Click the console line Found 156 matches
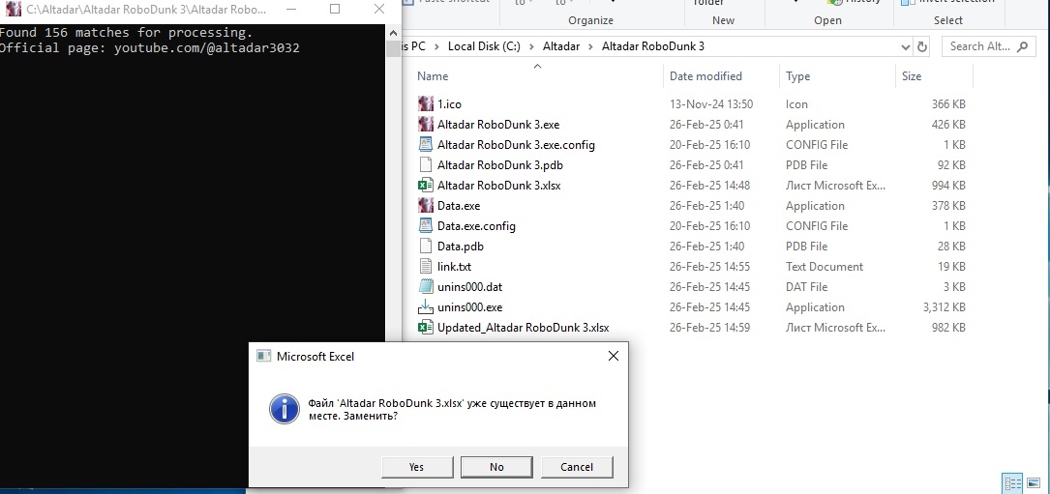1050x494 pixels. tap(126, 32)
